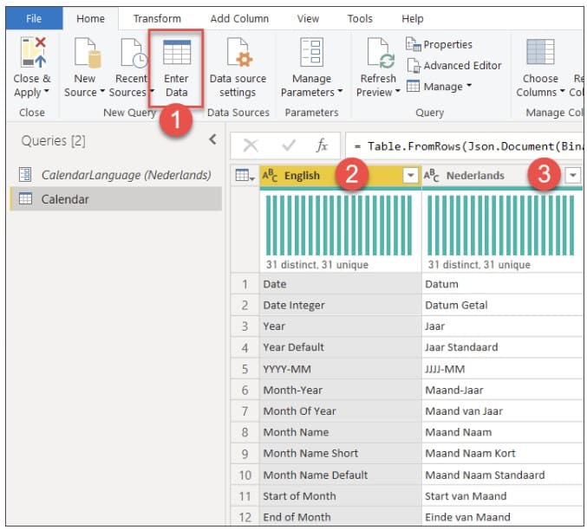This screenshot has height=530, width=587.
Task: Click the Choose Columns icon
Action: [540, 52]
